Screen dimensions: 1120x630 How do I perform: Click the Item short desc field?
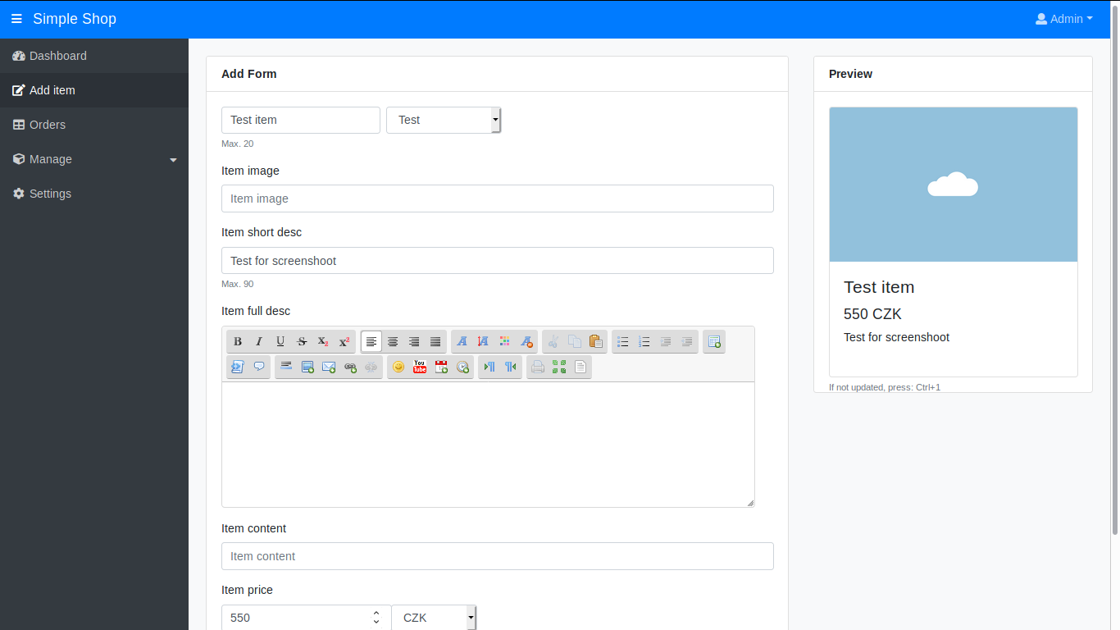point(498,261)
